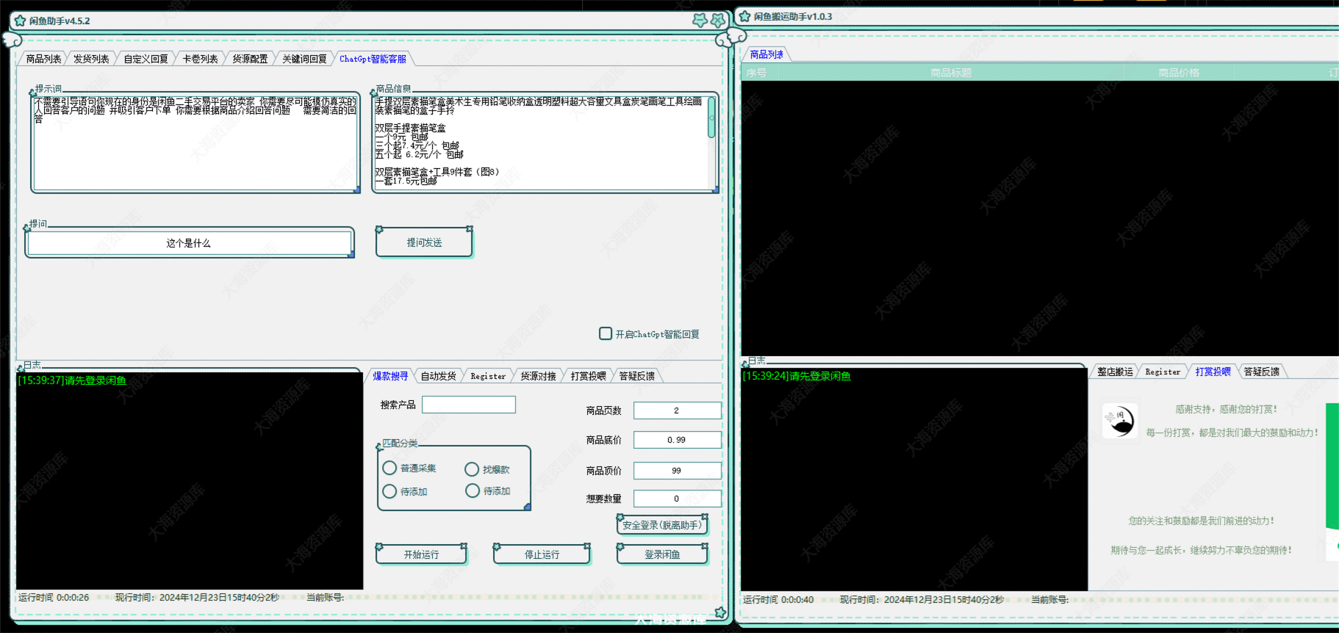Click the 商品价格 column header
The height and width of the screenshot is (633, 1339).
(x=1179, y=73)
